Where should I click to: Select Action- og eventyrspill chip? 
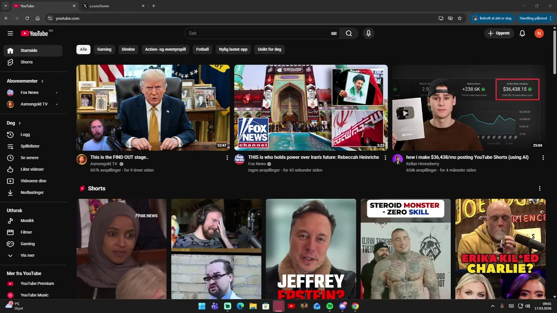(165, 50)
